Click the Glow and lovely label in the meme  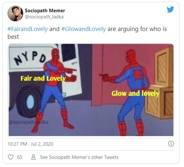pos(135,94)
